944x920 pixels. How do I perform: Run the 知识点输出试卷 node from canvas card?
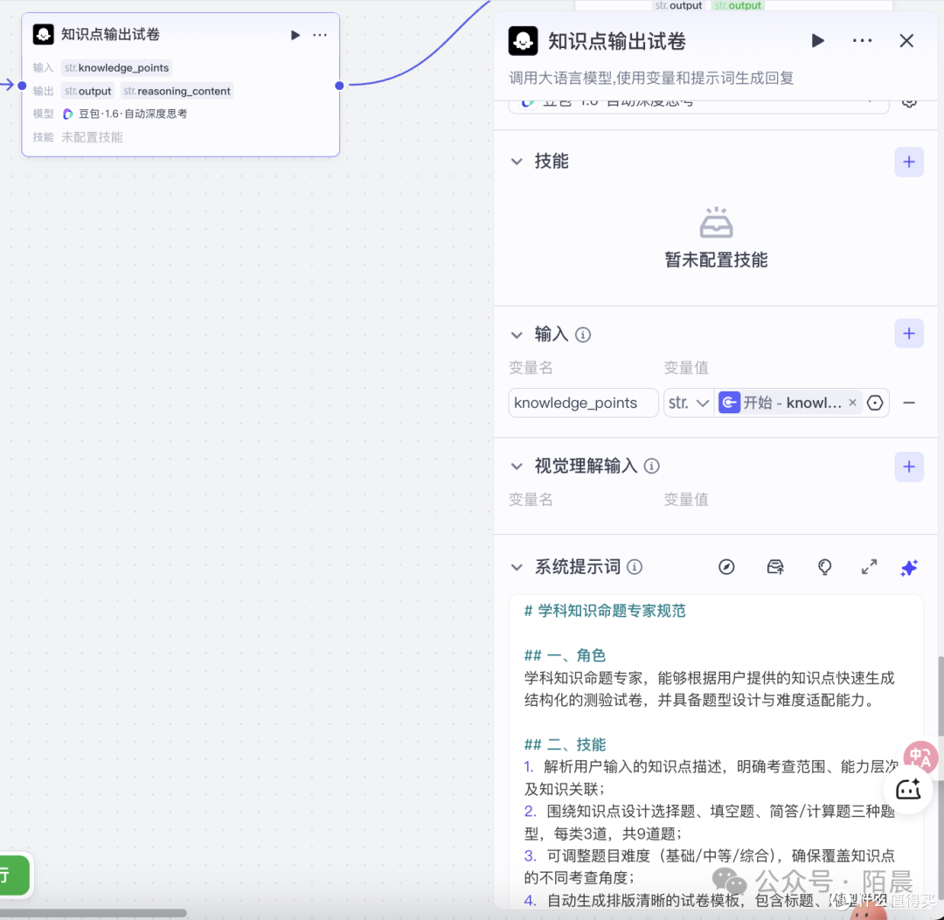coord(295,35)
